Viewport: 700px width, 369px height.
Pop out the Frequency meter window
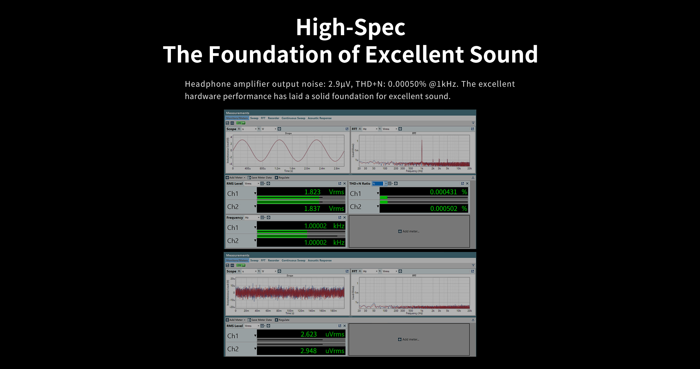340,218
